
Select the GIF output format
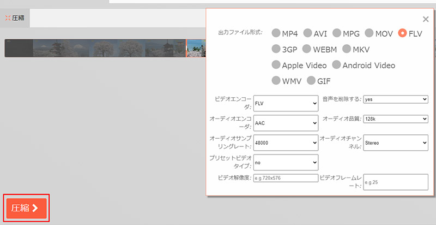311,81
